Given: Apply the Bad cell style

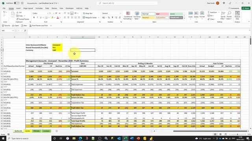Looking at the screenshot, I should click(162, 14).
